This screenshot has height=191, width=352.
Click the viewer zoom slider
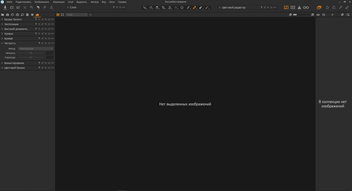[301, 15]
